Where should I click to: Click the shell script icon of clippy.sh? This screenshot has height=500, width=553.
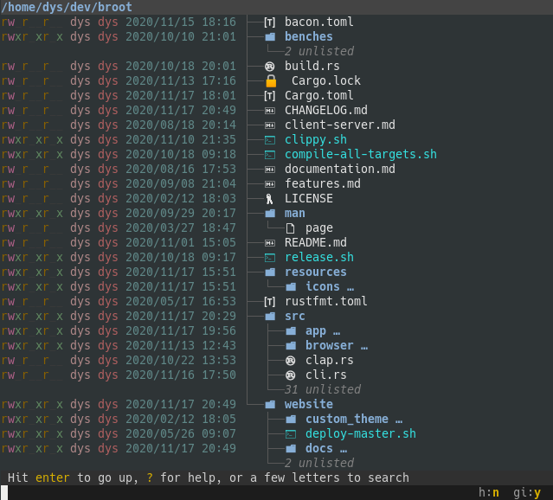click(x=270, y=140)
